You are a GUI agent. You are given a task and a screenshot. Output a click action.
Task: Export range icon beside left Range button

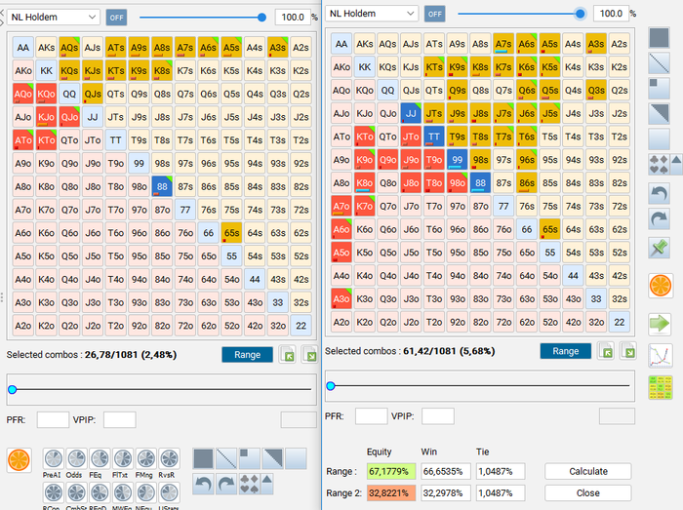click(x=309, y=355)
